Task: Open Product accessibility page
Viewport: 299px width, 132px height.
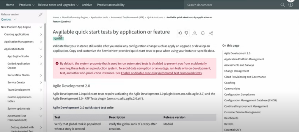Action: pos(111,5)
